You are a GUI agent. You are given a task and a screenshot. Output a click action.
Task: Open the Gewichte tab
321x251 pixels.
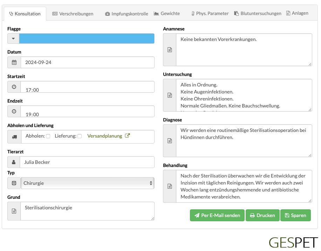click(167, 14)
